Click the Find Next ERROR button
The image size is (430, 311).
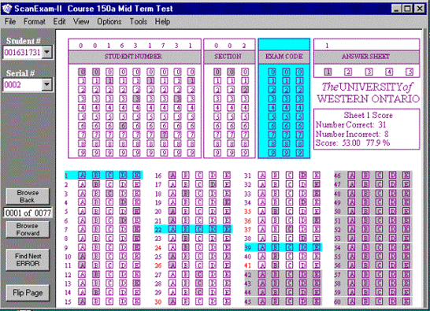[28, 260]
